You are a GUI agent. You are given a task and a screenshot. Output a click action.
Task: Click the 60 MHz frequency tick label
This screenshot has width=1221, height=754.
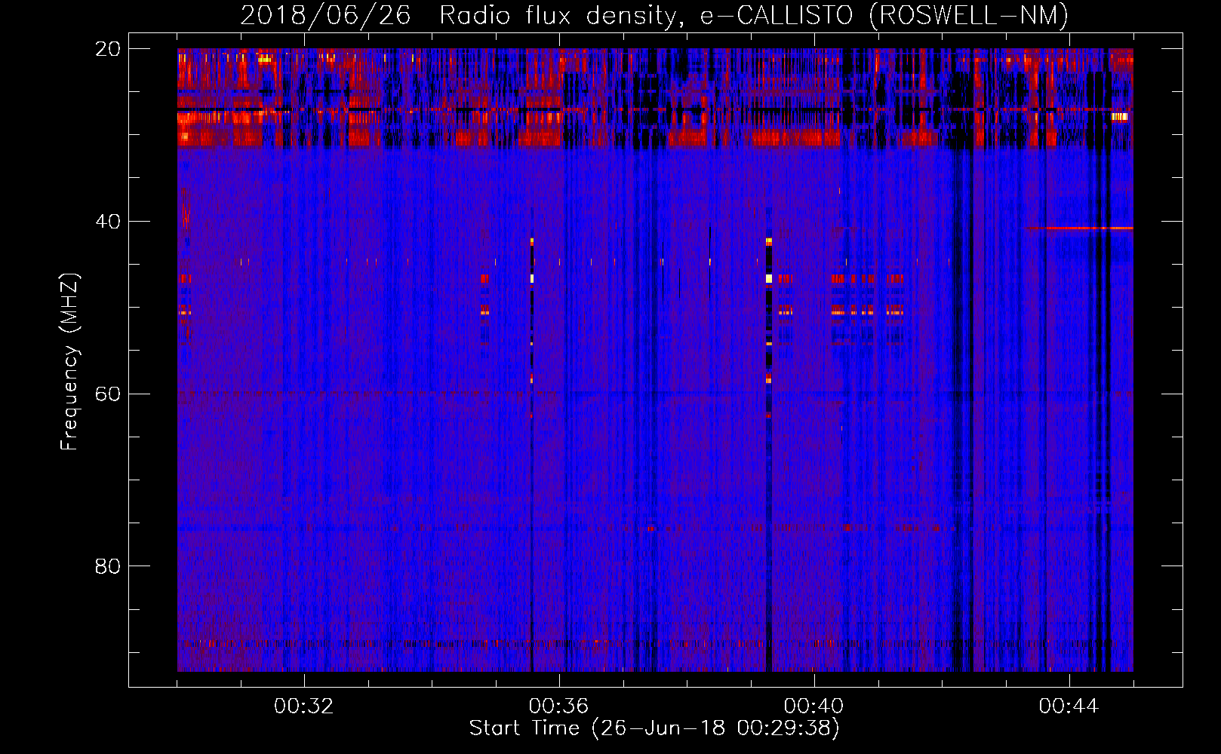click(107, 394)
